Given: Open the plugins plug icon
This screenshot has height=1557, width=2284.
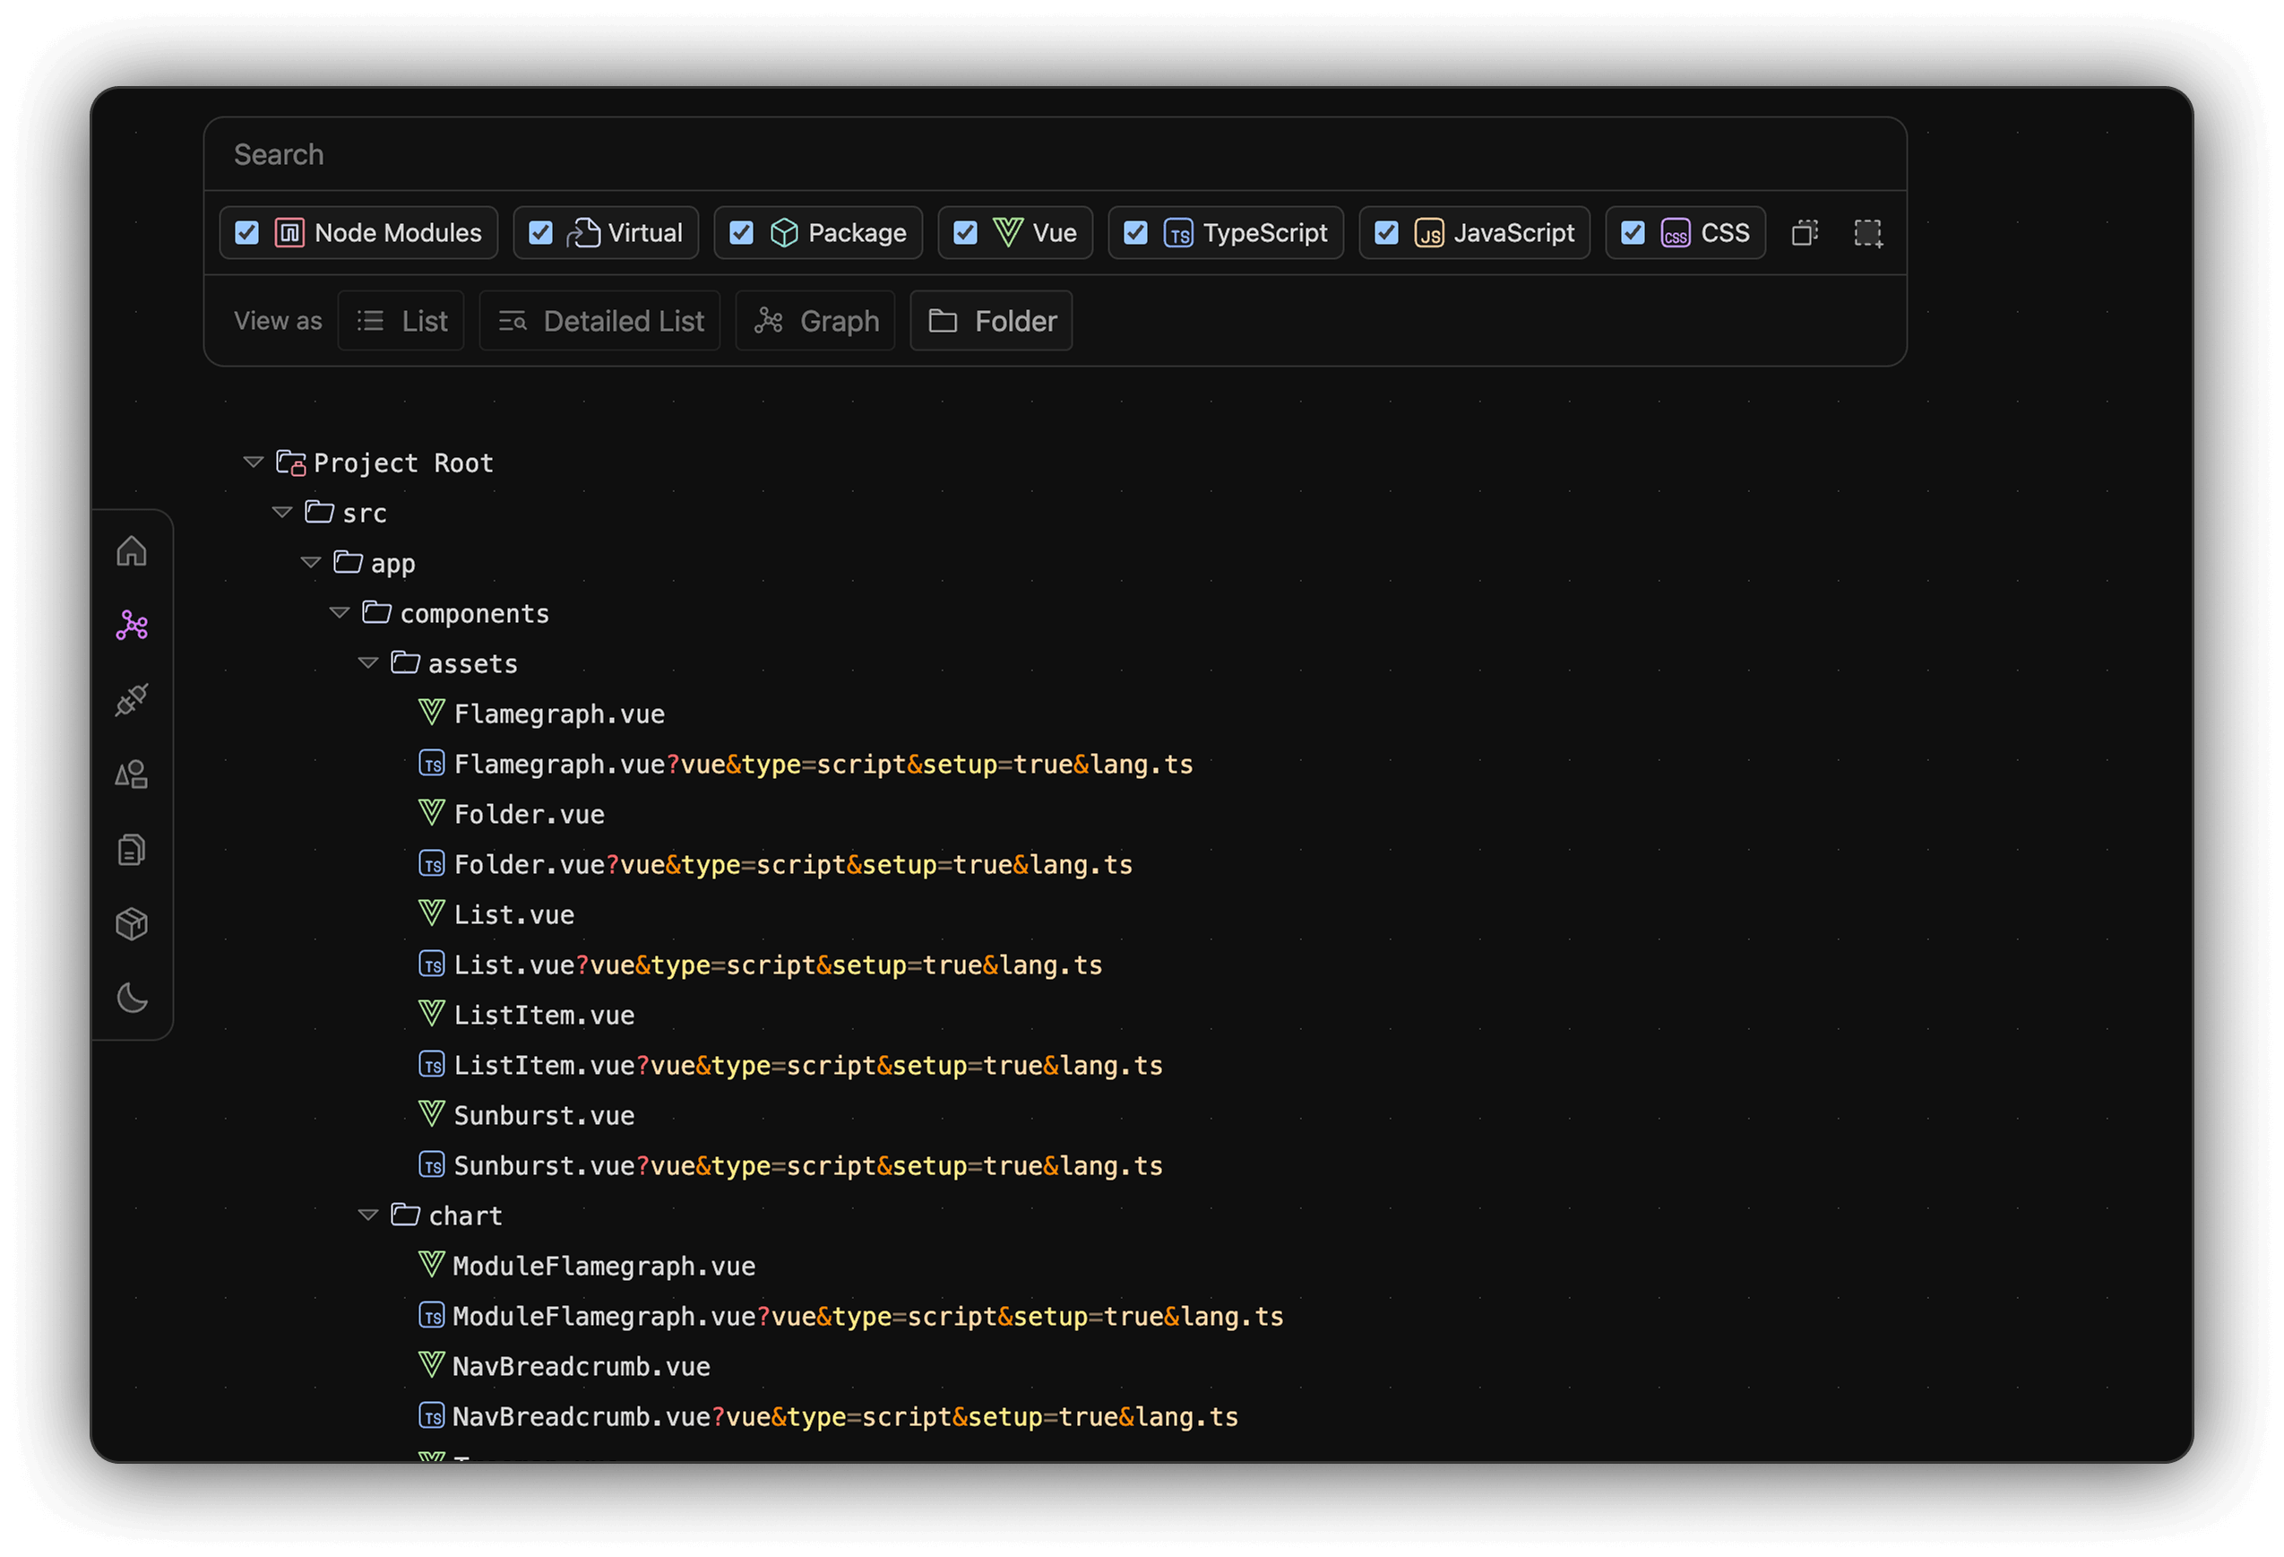Looking at the screenshot, I should [x=132, y=700].
